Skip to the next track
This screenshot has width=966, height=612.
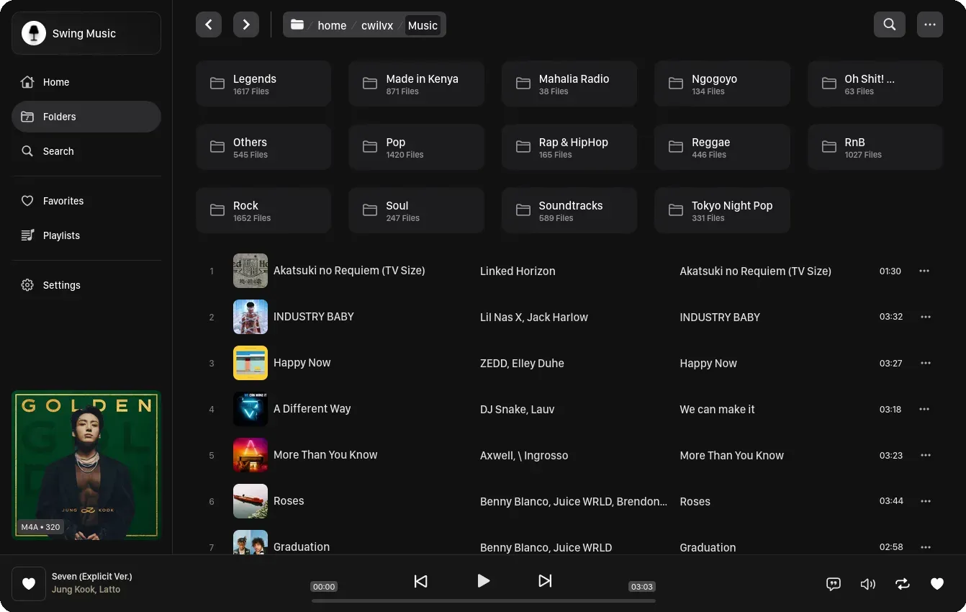pos(545,581)
